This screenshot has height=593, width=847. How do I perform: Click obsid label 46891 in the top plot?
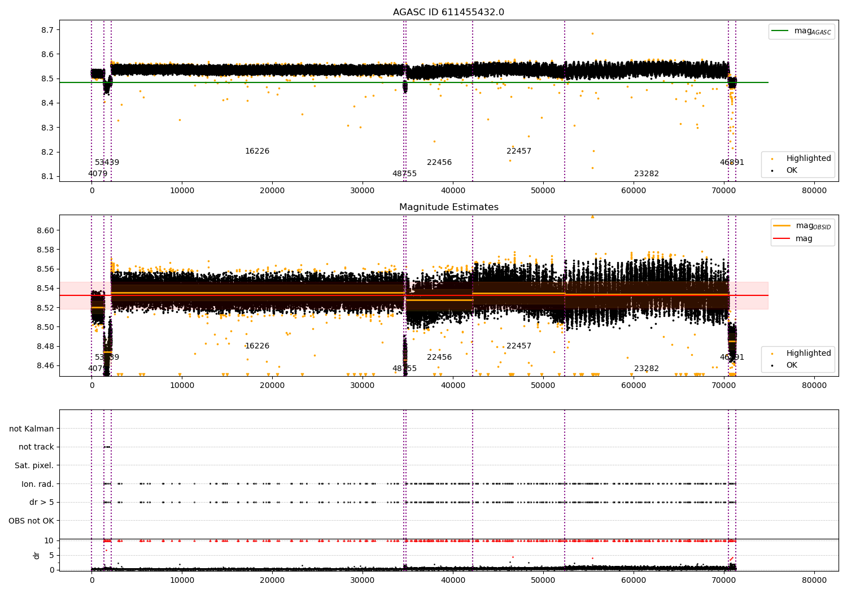click(x=732, y=163)
